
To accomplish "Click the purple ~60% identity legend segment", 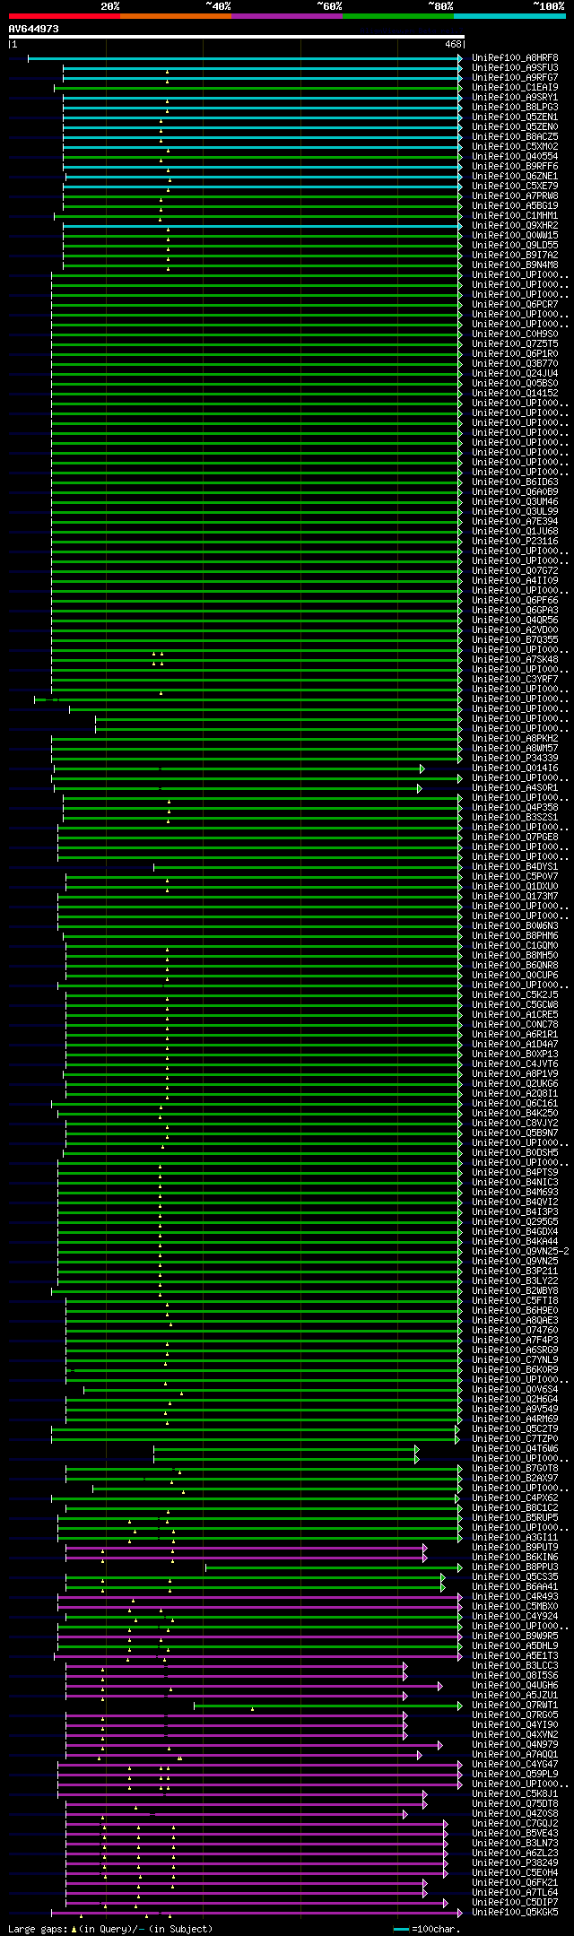I will tap(286, 16).
